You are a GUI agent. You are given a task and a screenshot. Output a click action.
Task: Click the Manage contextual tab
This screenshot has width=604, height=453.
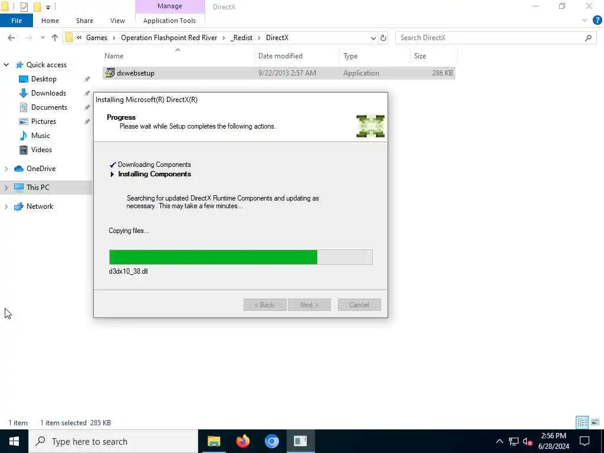click(x=170, y=6)
